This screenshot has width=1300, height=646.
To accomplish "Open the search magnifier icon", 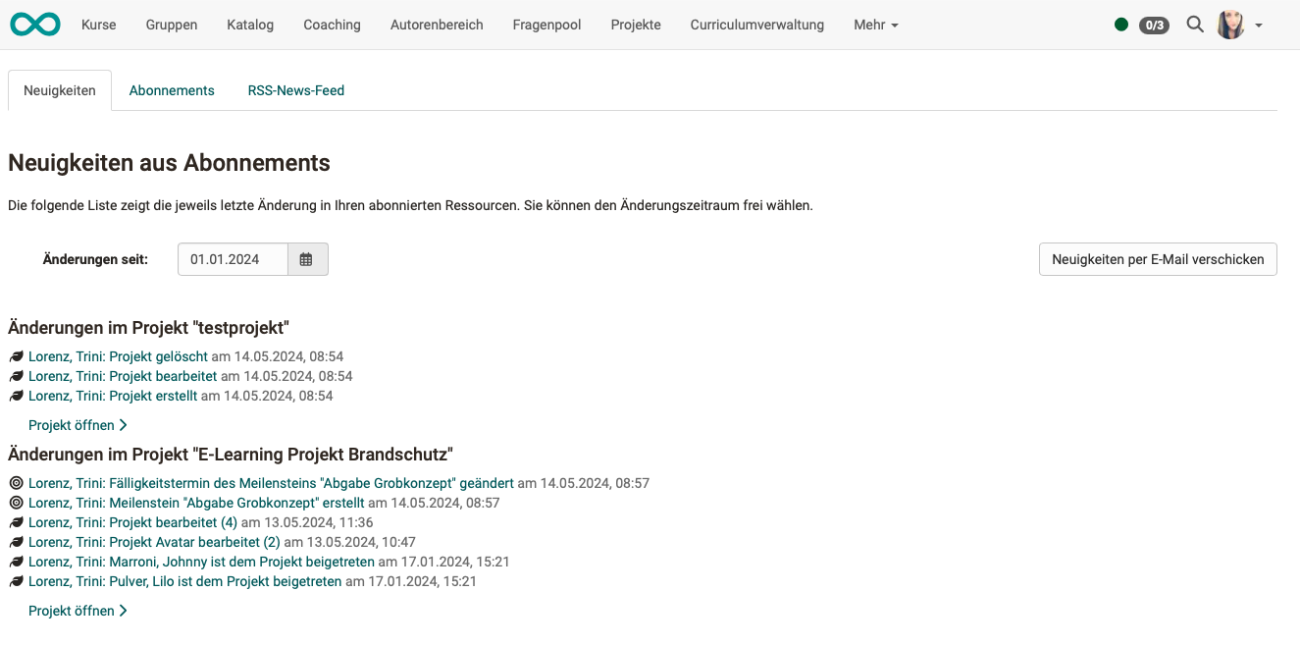I will (x=1194, y=24).
